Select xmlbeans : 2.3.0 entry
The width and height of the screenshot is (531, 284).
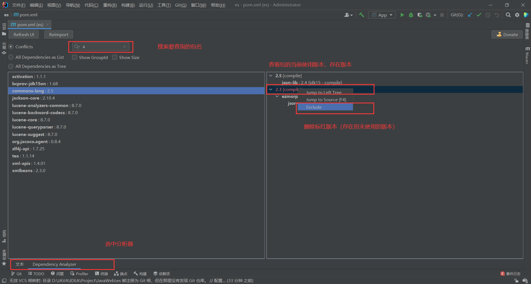[x=136, y=170]
